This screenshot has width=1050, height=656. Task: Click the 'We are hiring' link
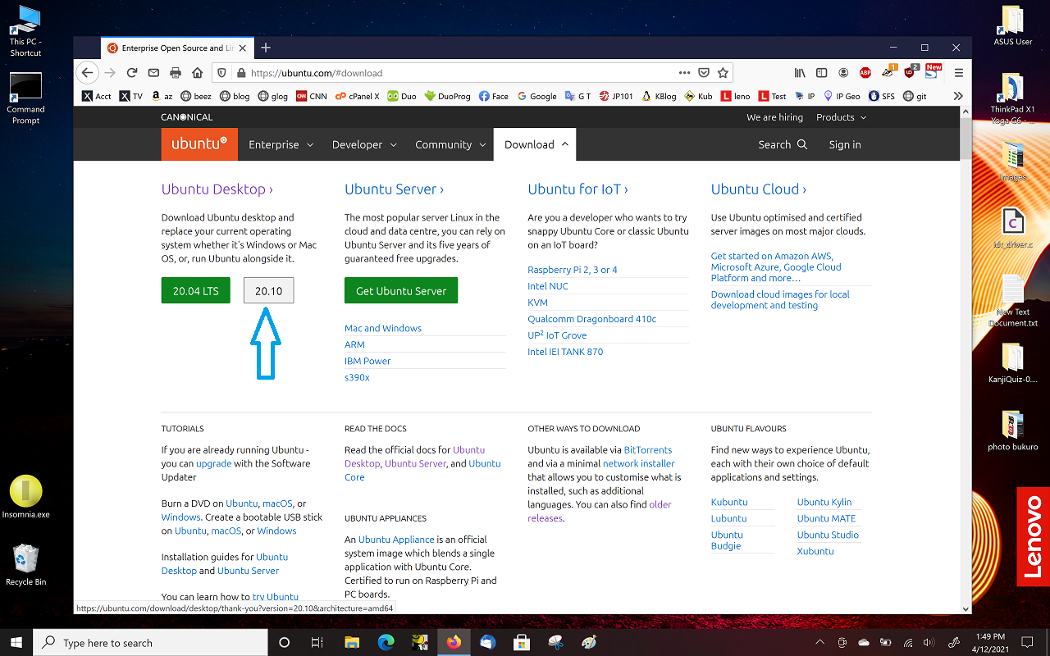click(x=774, y=117)
